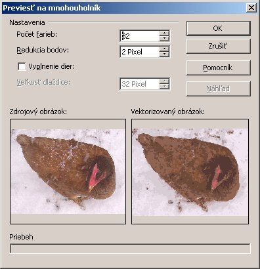Click the Náhľad preview button
Image resolution: width=260 pixels, height=269 pixels.
pos(218,89)
